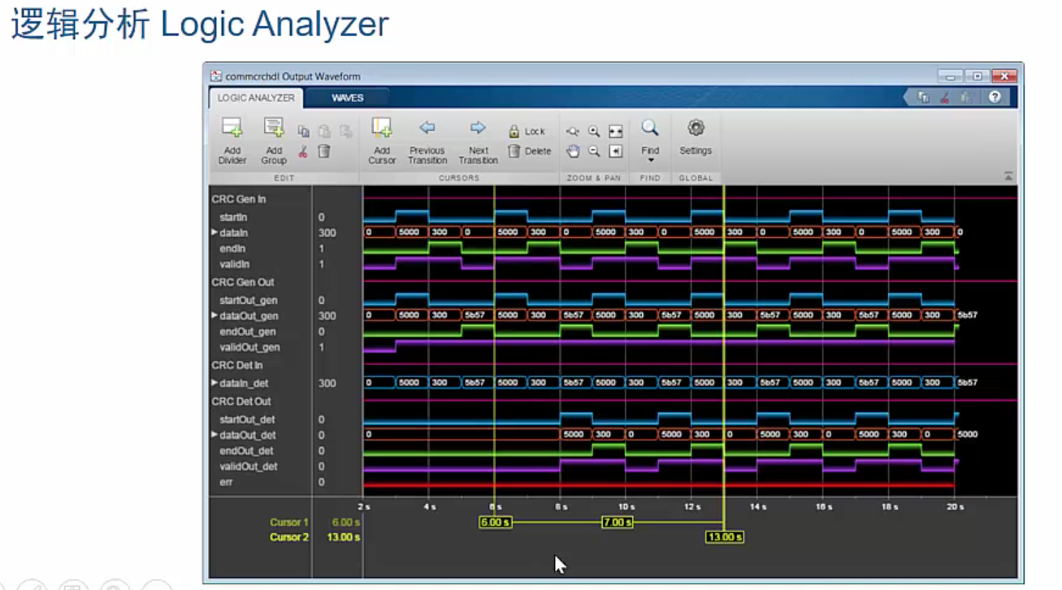The image size is (1062, 590).
Task: Click the CRC Gen Out divider label
Action: point(243,282)
